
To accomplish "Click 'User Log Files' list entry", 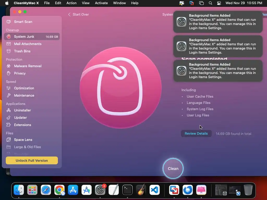I will click(x=198, y=115).
